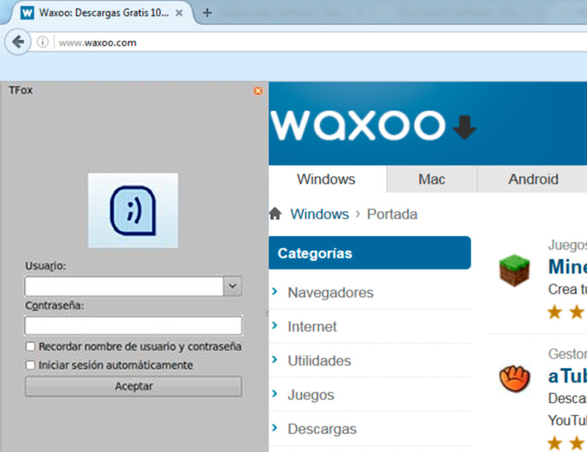Click the Usuario label
587x452 pixels.
tap(45, 266)
